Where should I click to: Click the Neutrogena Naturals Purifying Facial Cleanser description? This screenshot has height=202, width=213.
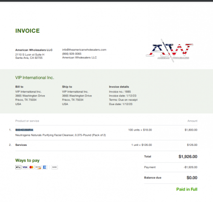click(60, 135)
